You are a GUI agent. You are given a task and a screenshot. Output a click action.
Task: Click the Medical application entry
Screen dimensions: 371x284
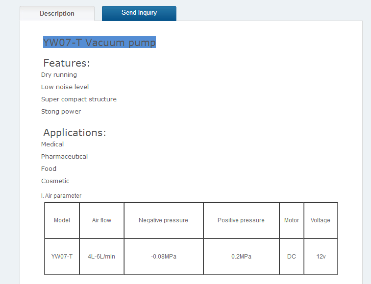pyautogui.click(x=52, y=144)
